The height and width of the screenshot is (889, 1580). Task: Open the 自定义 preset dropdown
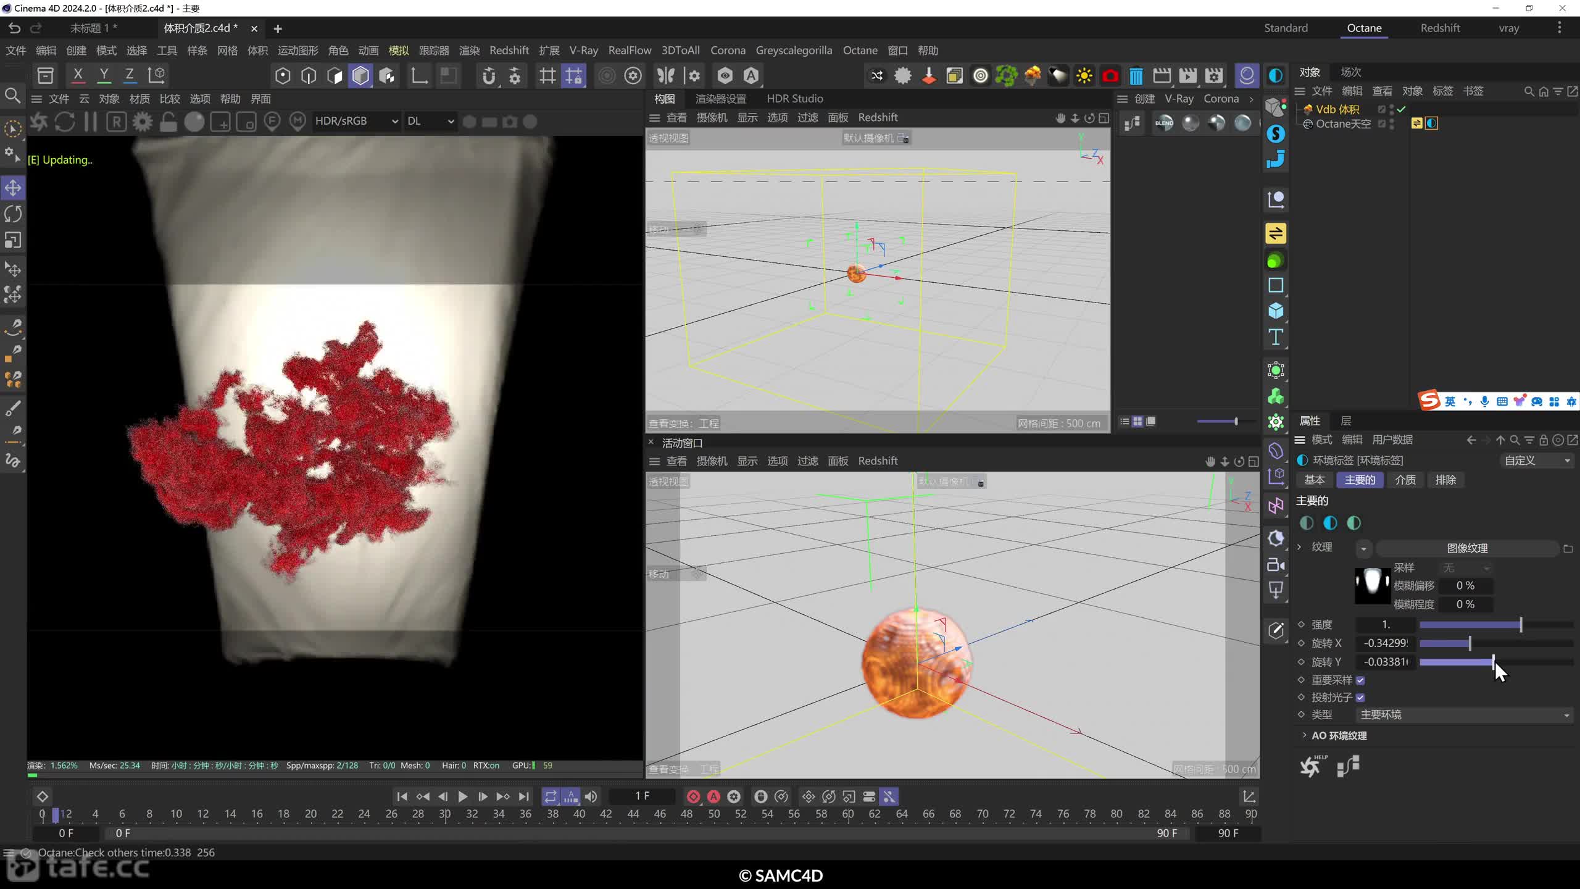(x=1536, y=461)
